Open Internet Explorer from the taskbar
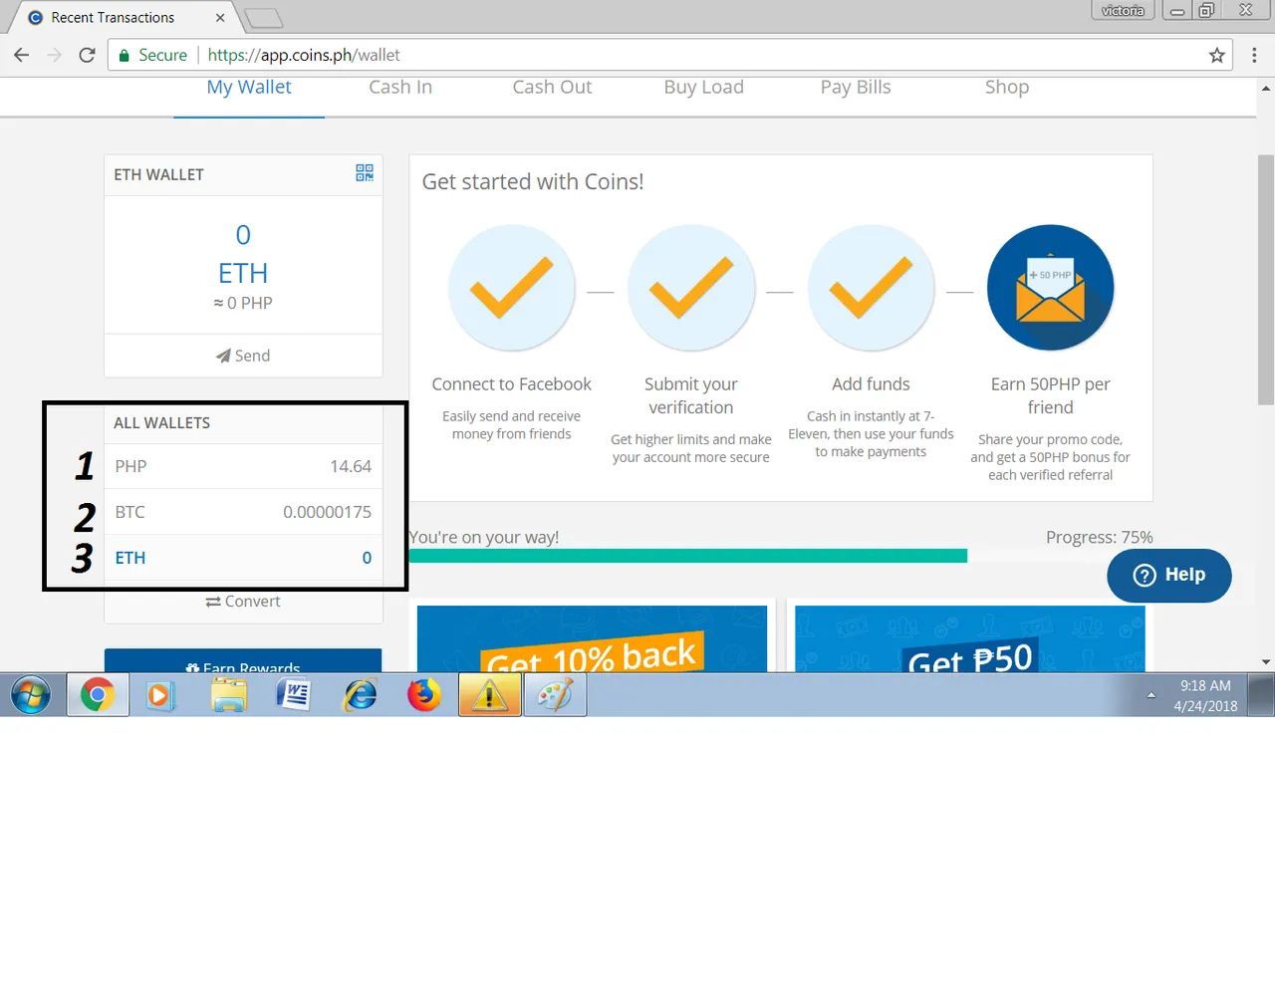 tap(360, 695)
